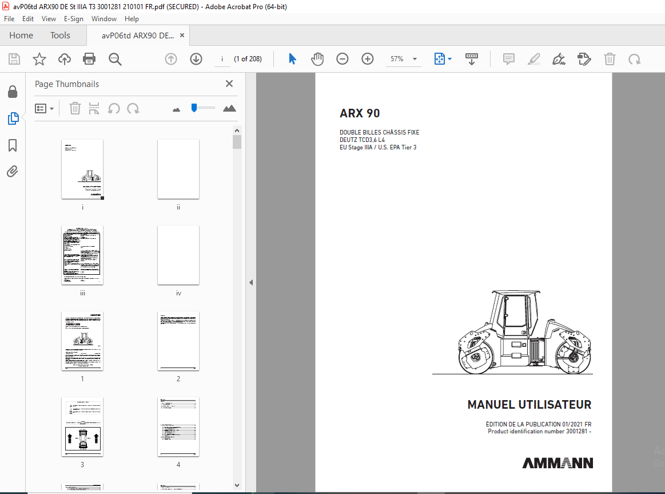Screen dimensions: 665x494
Task: Click the thumbnails panel scrollbar thumb
Action: click(x=237, y=142)
